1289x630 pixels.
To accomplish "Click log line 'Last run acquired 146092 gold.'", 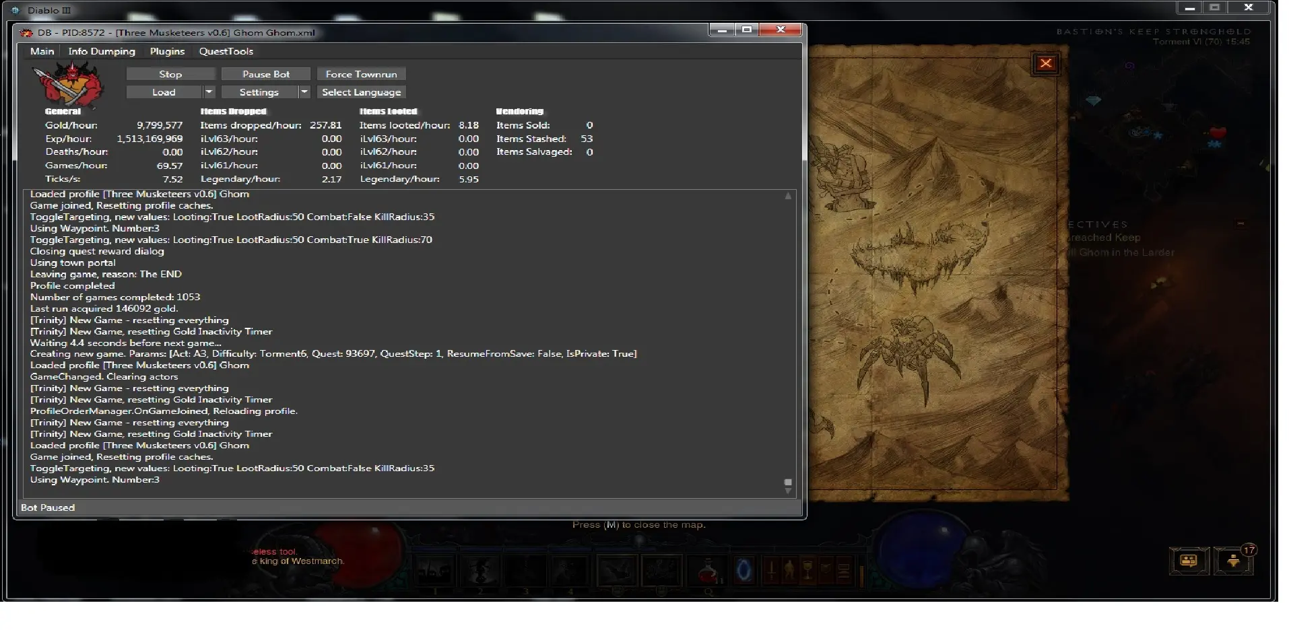I will click(x=104, y=308).
